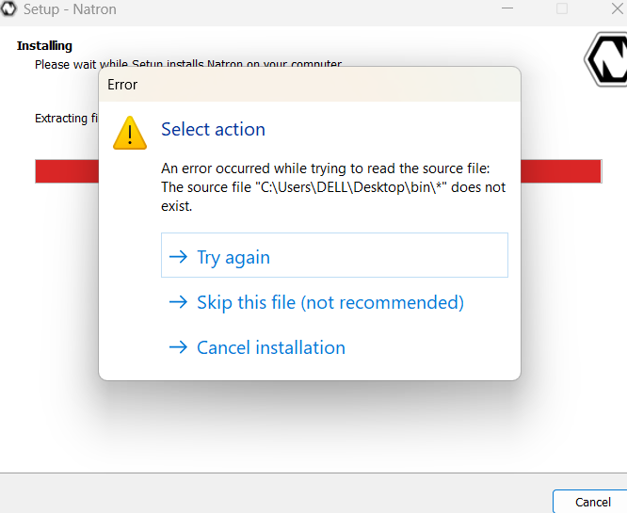Image resolution: width=627 pixels, height=513 pixels.
Task: Click the 'Error' dialog title
Action: [x=122, y=85]
